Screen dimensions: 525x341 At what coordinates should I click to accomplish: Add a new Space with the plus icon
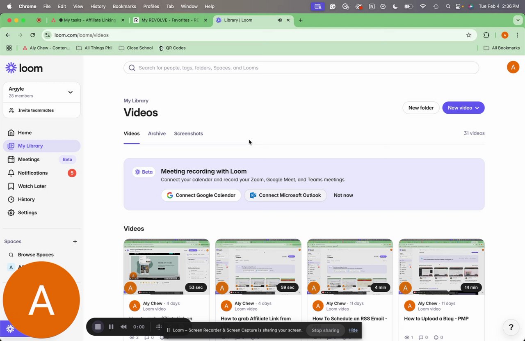coord(75,242)
